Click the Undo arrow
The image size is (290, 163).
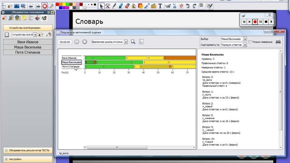click(x=188, y=6)
